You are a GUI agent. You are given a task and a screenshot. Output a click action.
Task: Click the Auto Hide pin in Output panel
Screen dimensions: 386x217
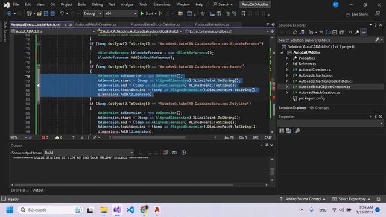coord(267,145)
